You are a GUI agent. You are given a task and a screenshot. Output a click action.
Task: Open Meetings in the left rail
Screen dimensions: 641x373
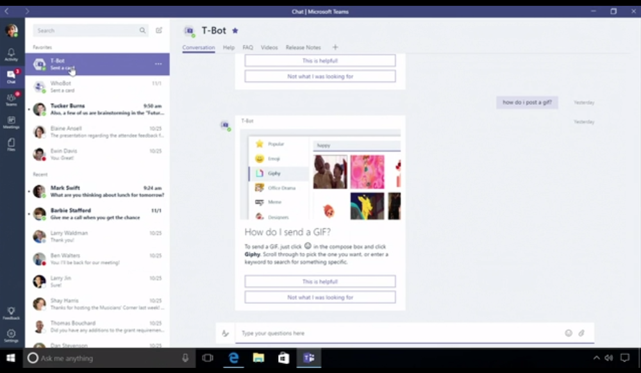11,122
